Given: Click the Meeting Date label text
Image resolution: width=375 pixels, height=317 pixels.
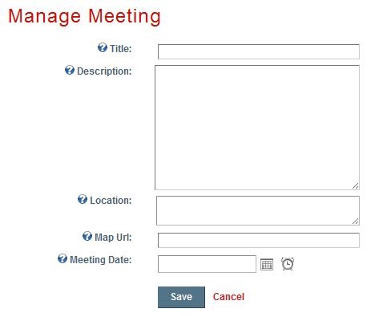Looking at the screenshot, I should coord(101,260).
